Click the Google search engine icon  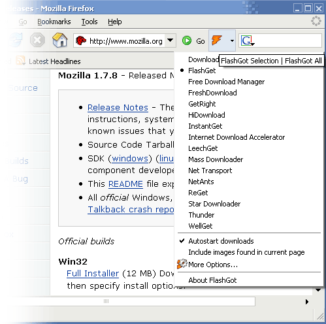coord(248,40)
